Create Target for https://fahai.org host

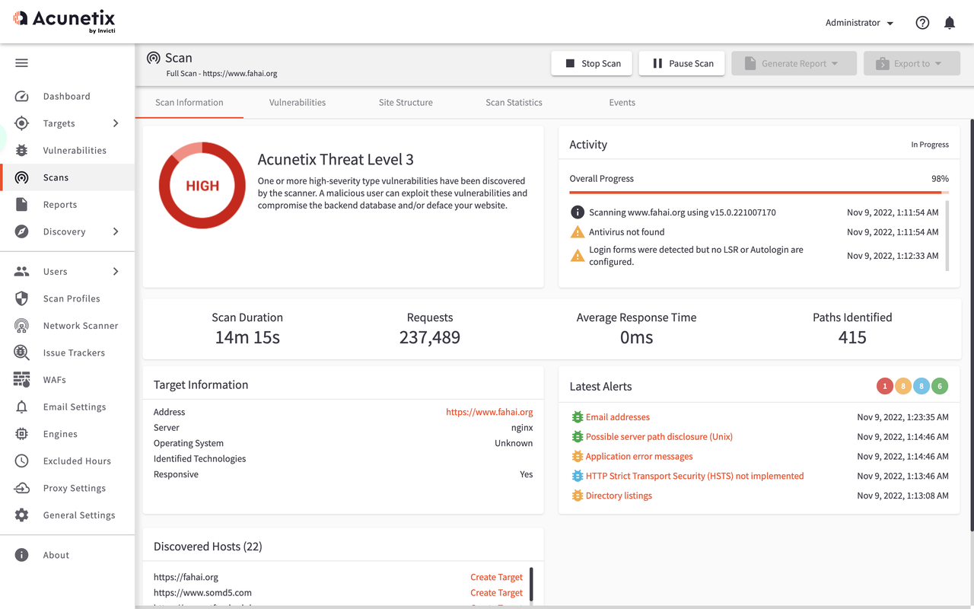[496, 577]
